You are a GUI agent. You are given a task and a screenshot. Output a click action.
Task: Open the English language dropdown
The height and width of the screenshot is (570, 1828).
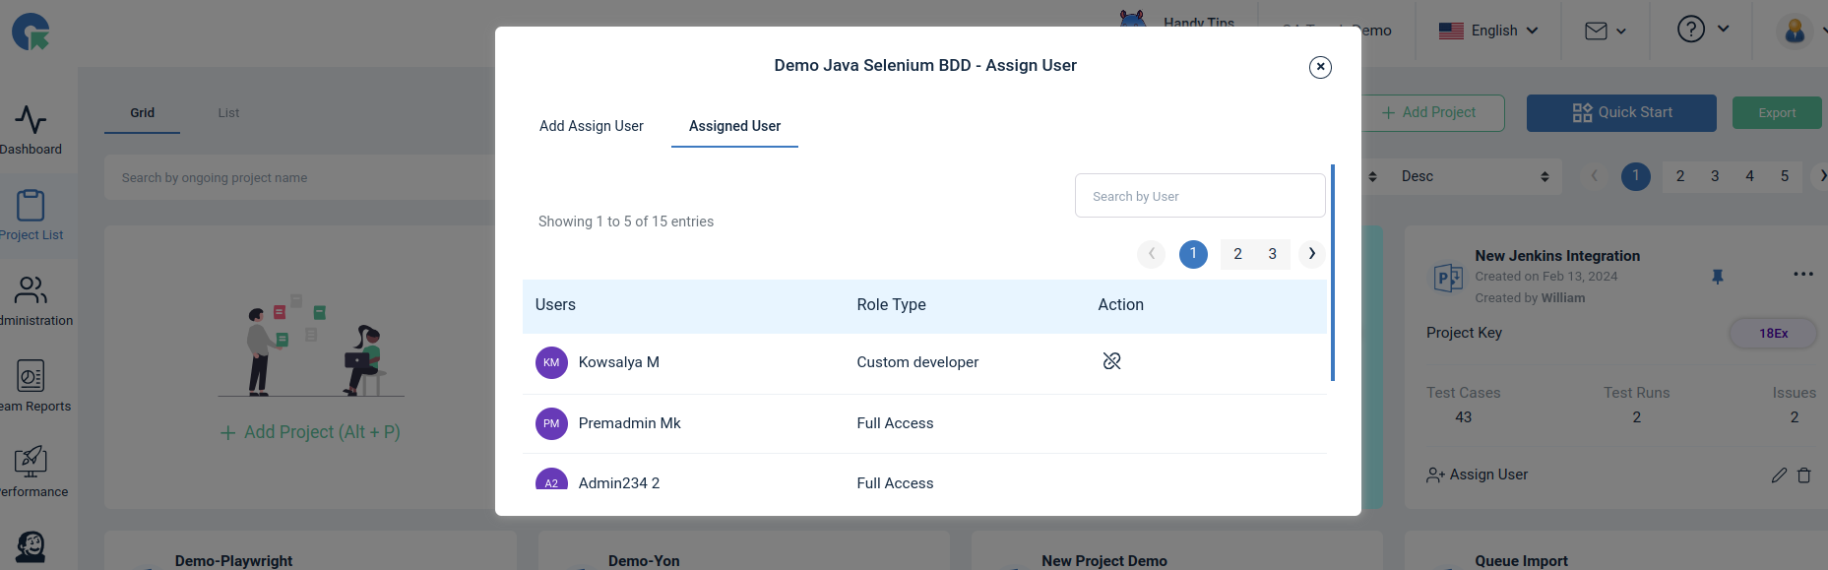click(1487, 31)
